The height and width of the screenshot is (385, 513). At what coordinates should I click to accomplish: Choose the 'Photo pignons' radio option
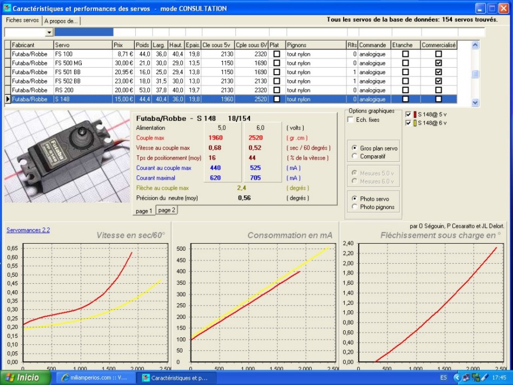click(x=354, y=207)
